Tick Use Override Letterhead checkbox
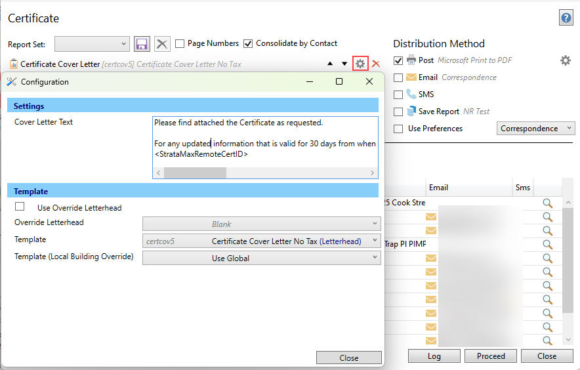 pyautogui.click(x=20, y=207)
